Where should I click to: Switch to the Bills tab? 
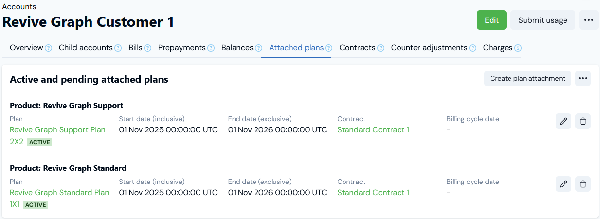[135, 48]
